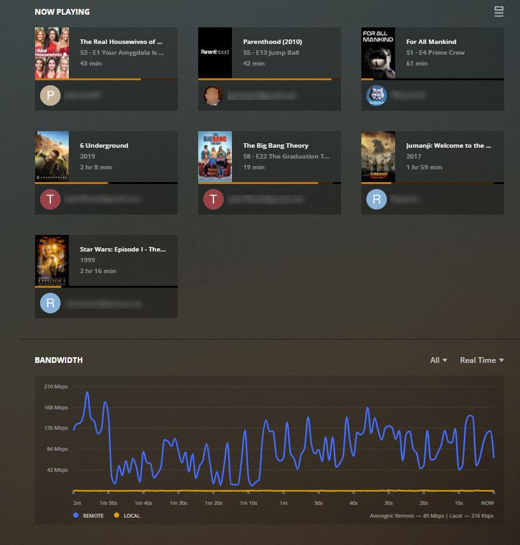Click the 'S5 · E13 Jump Ball' episode link
This screenshot has width=520, height=545.
(x=271, y=53)
